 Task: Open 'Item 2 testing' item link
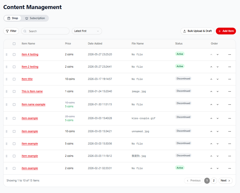[30, 67]
